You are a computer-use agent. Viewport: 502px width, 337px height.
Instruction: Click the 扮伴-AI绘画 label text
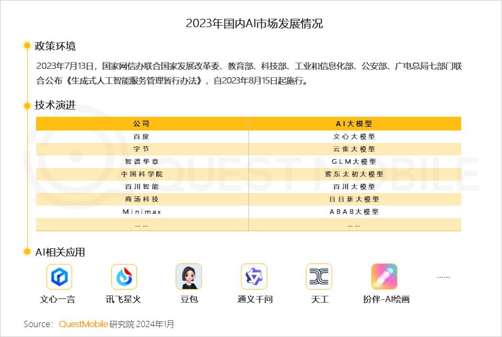pyautogui.click(x=386, y=299)
